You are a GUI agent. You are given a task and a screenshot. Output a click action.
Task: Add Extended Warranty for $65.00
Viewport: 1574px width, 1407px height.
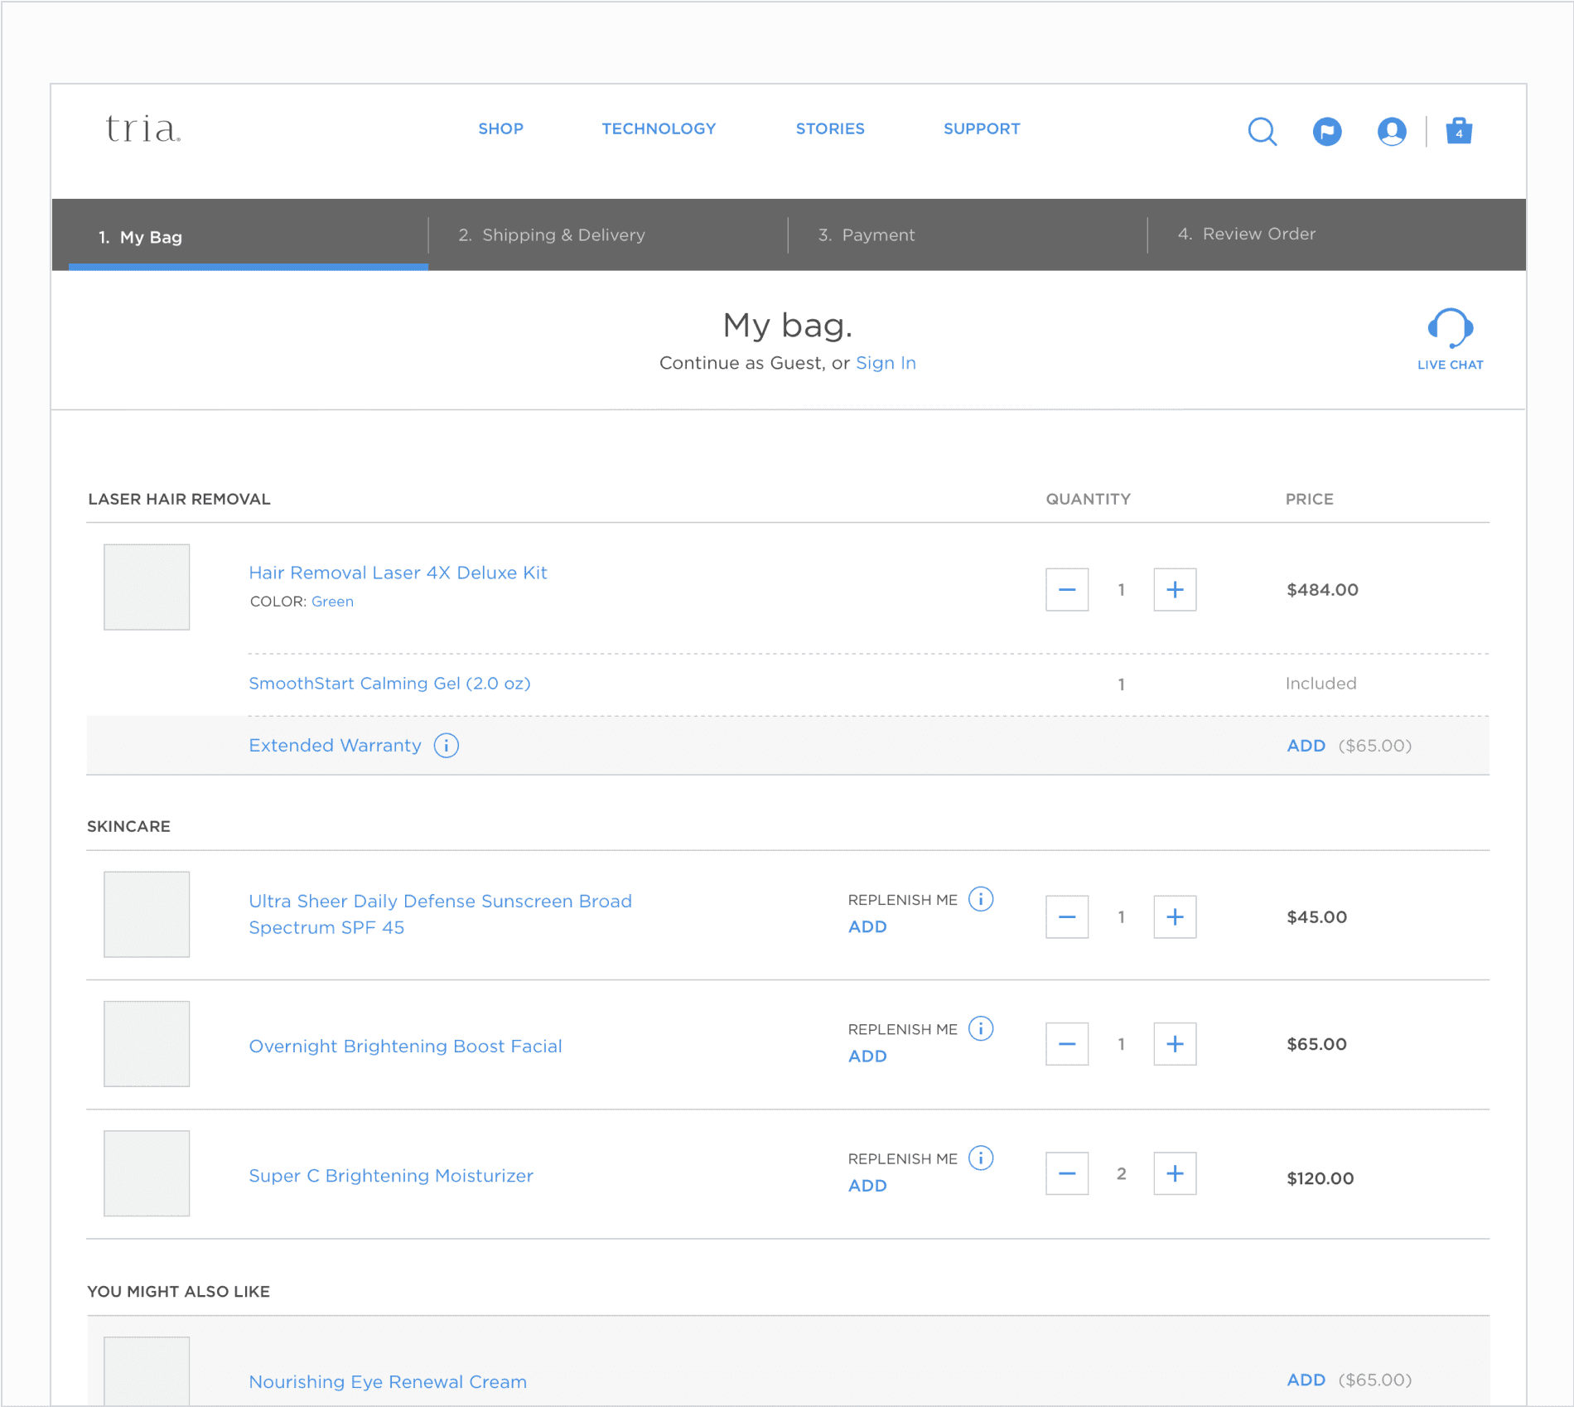[x=1306, y=746]
